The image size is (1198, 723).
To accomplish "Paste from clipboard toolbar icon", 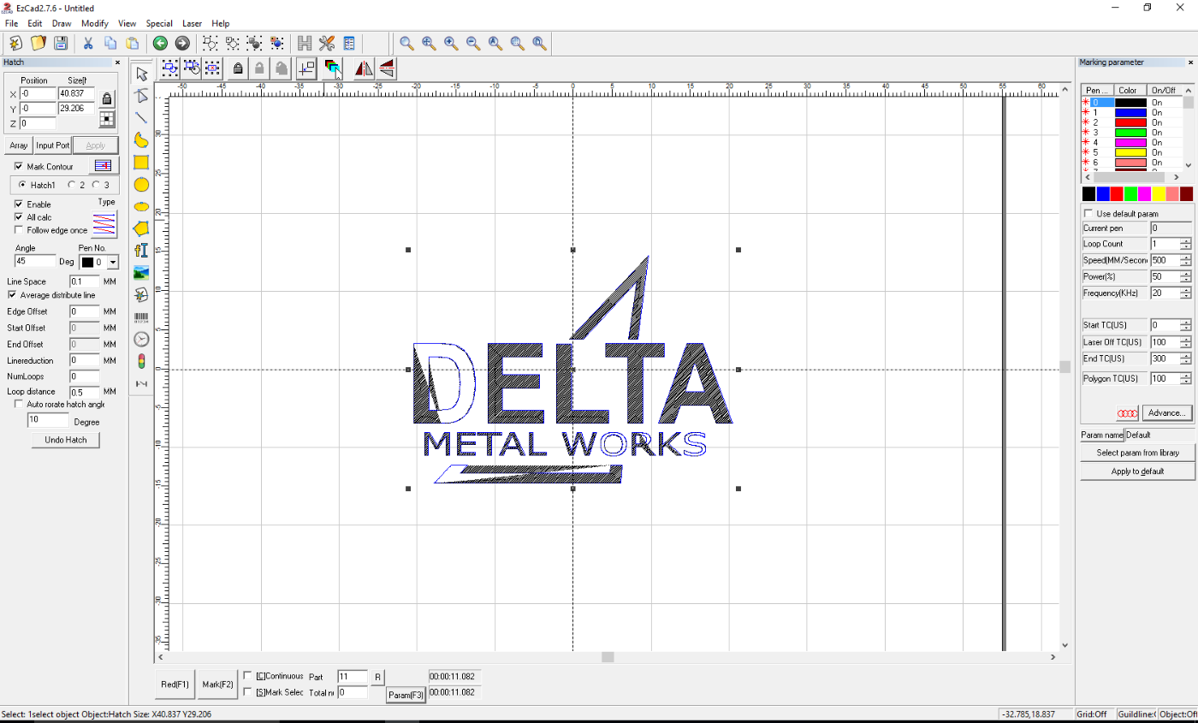I will pyautogui.click(x=133, y=43).
